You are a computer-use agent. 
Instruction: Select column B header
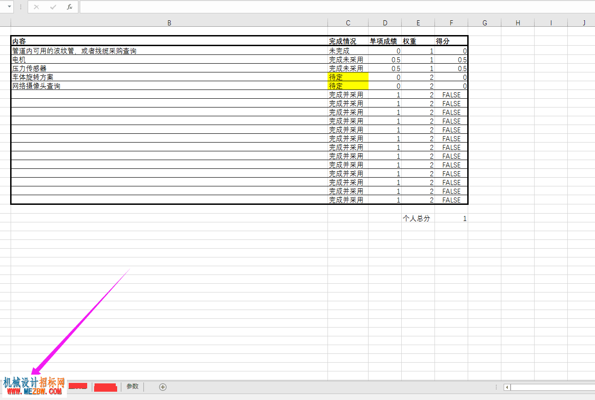coord(169,23)
